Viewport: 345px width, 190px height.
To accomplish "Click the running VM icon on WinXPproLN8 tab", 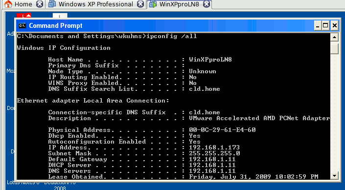I will pyautogui.click(x=153, y=4).
